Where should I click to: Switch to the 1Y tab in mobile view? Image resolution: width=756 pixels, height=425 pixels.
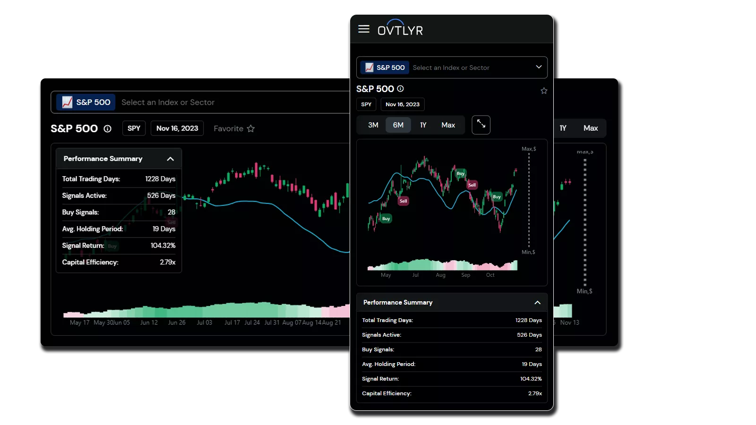423,125
